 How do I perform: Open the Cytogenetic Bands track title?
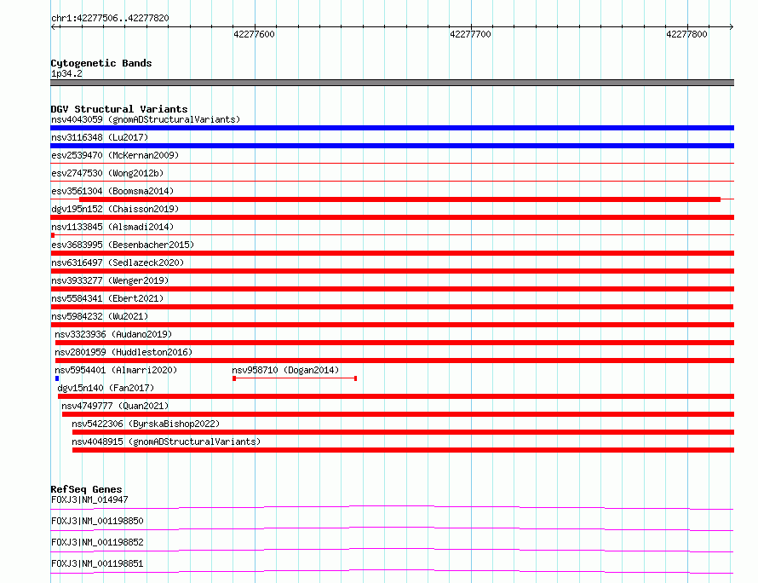point(101,63)
